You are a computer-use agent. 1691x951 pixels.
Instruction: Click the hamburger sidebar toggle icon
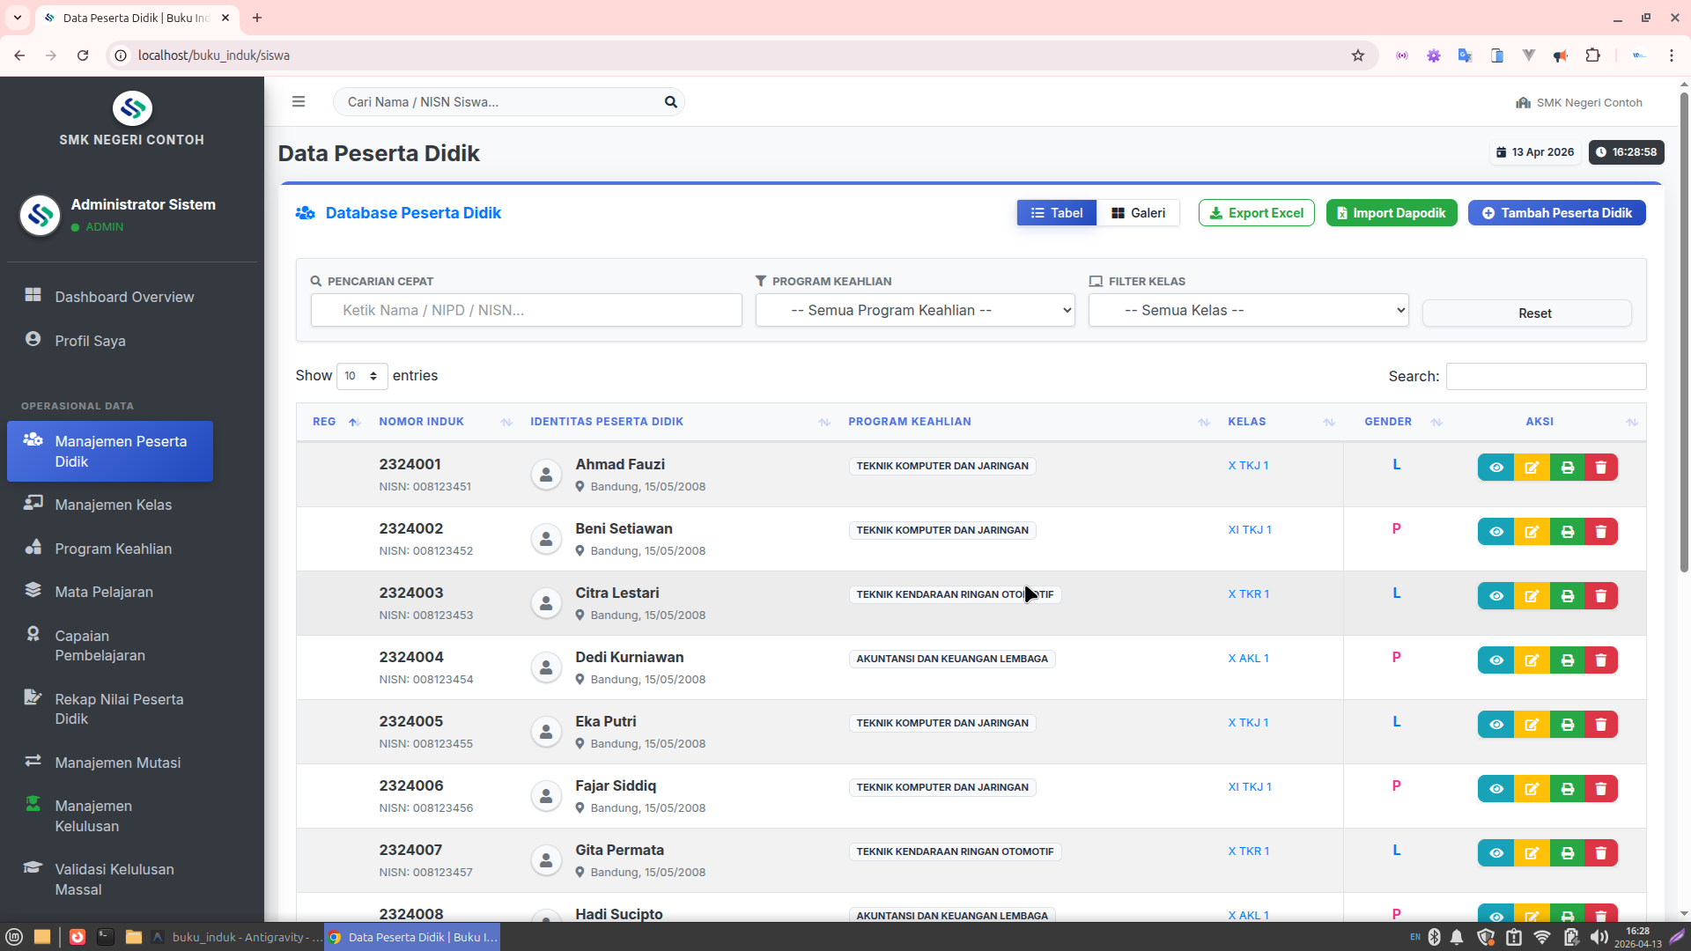pyautogui.click(x=299, y=102)
